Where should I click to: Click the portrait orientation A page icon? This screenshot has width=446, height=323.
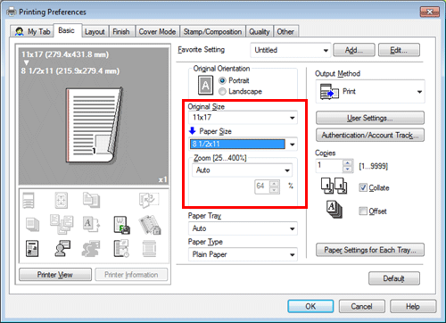point(205,86)
